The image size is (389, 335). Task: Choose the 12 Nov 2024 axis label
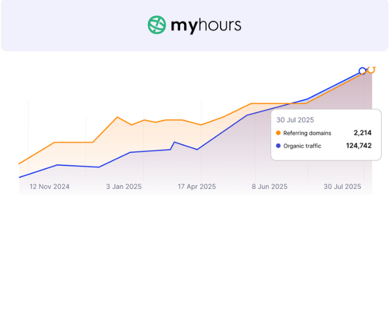point(49,187)
